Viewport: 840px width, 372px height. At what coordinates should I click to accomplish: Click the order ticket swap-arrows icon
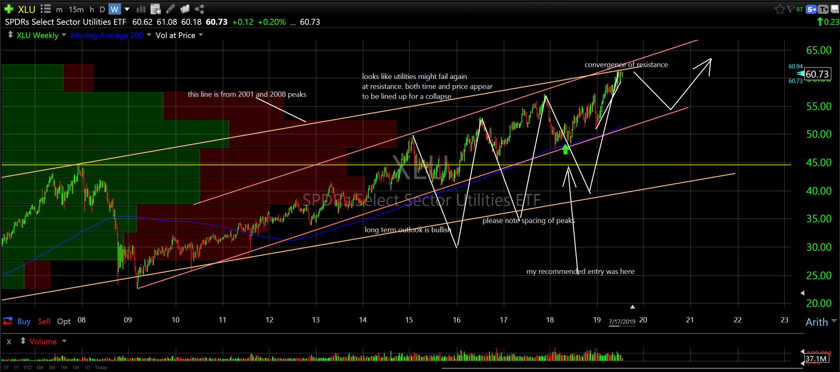(8, 321)
